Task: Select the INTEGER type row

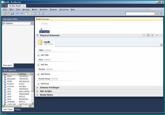Action: [17, 102]
